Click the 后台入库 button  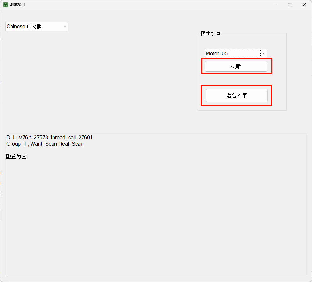pos(236,95)
